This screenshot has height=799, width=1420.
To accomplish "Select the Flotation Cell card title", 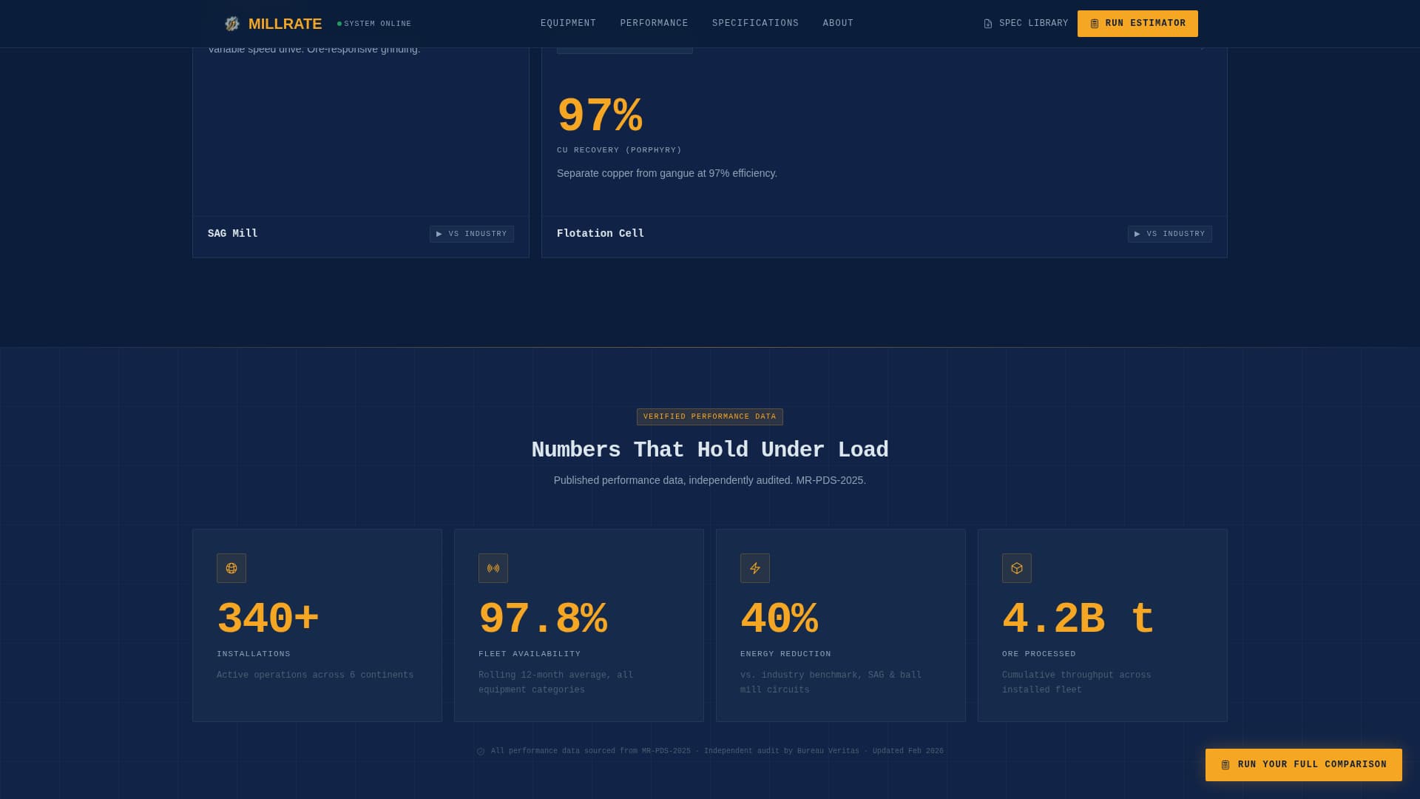I will tap(601, 234).
